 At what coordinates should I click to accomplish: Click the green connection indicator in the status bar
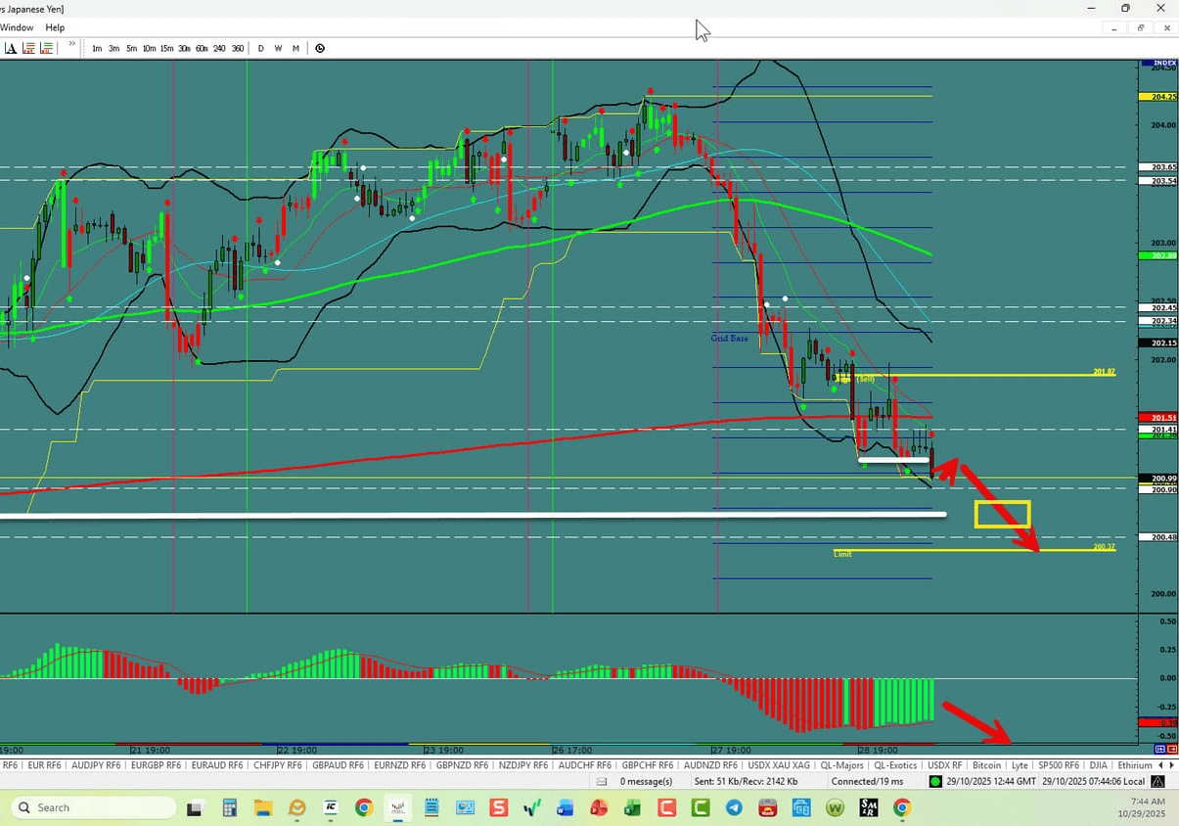coord(934,781)
